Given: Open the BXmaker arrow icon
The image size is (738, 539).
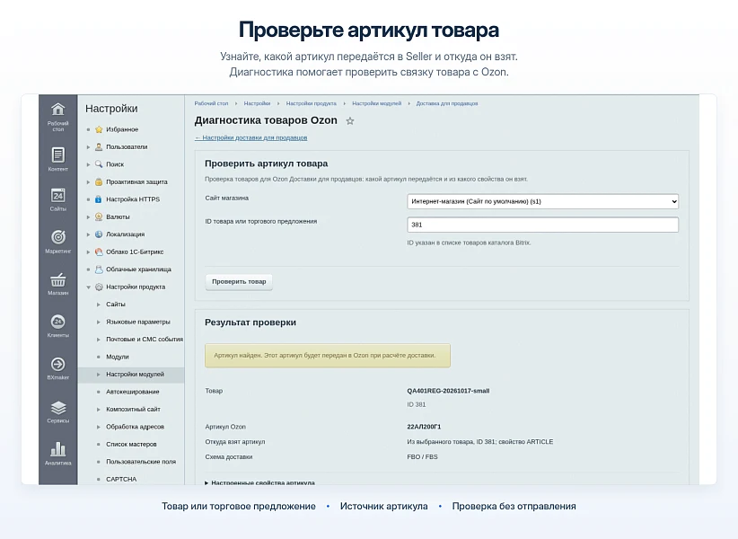Looking at the screenshot, I should (x=57, y=365).
